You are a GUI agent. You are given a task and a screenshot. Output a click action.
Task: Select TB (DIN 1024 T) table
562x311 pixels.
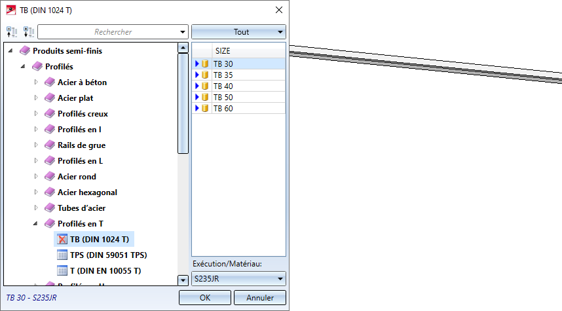click(100, 240)
